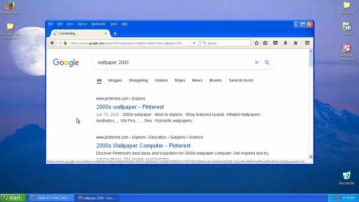Open the Windows start button
The image size is (359, 202).
pyautogui.click(x=13, y=198)
